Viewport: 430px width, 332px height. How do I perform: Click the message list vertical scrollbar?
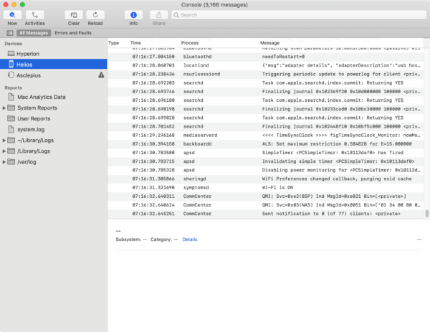click(x=426, y=214)
